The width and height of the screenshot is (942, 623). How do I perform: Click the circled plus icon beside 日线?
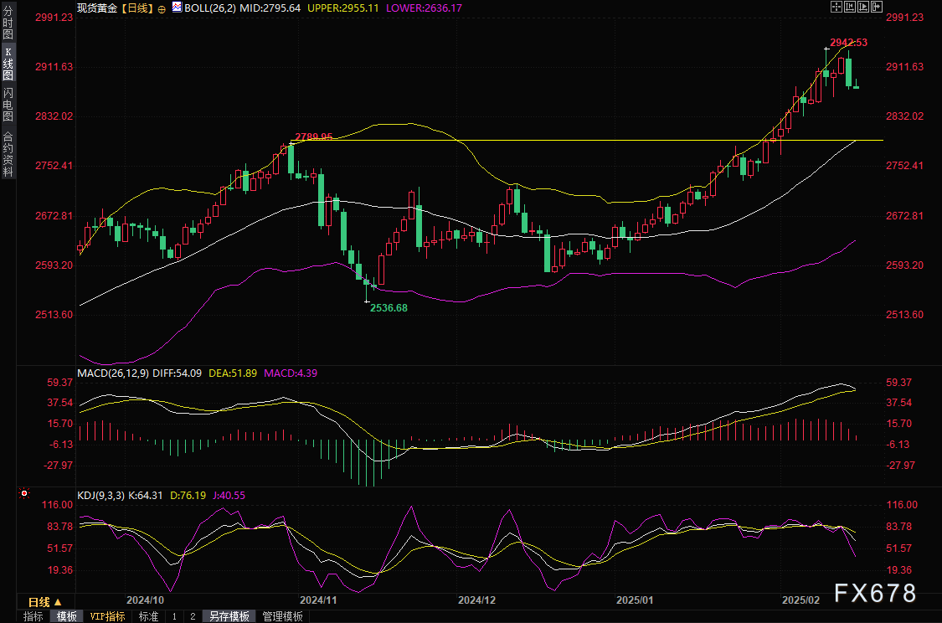coord(162,8)
